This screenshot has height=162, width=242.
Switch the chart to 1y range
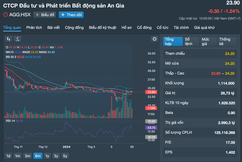pos(47,156)
